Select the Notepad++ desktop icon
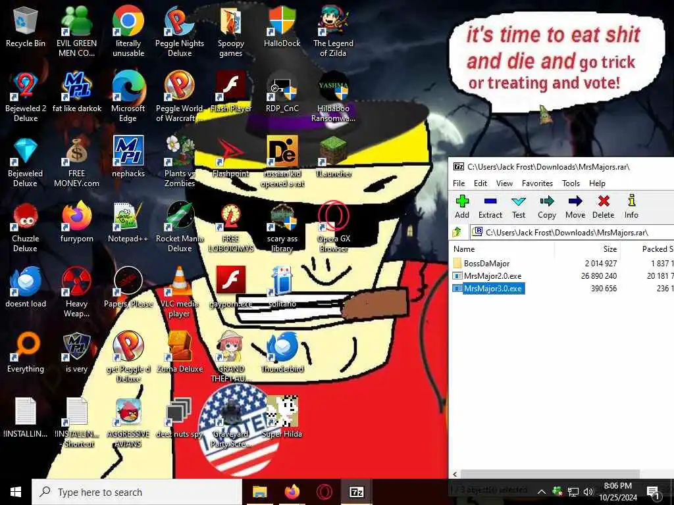The width and height of the screenshot is (674, 505). pyautogui.click(x=128, y=223)
